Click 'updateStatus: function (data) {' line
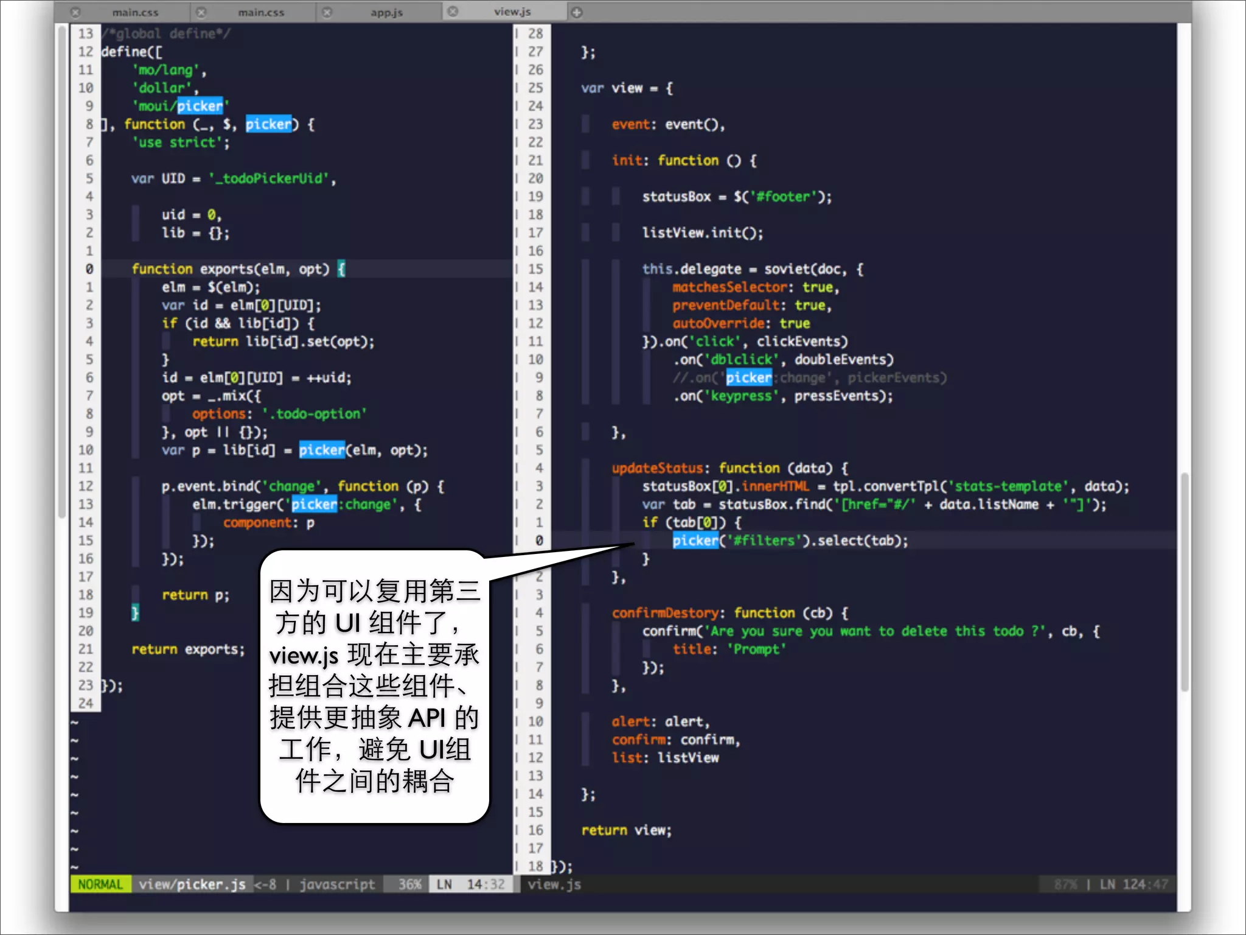This screenshot has height=935, width=1246. pos(730,468)
